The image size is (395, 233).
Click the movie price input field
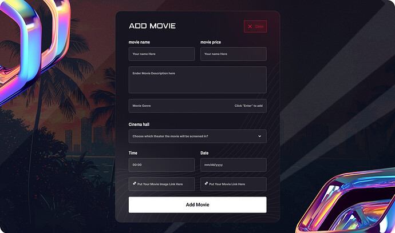[x=233, y=54]
